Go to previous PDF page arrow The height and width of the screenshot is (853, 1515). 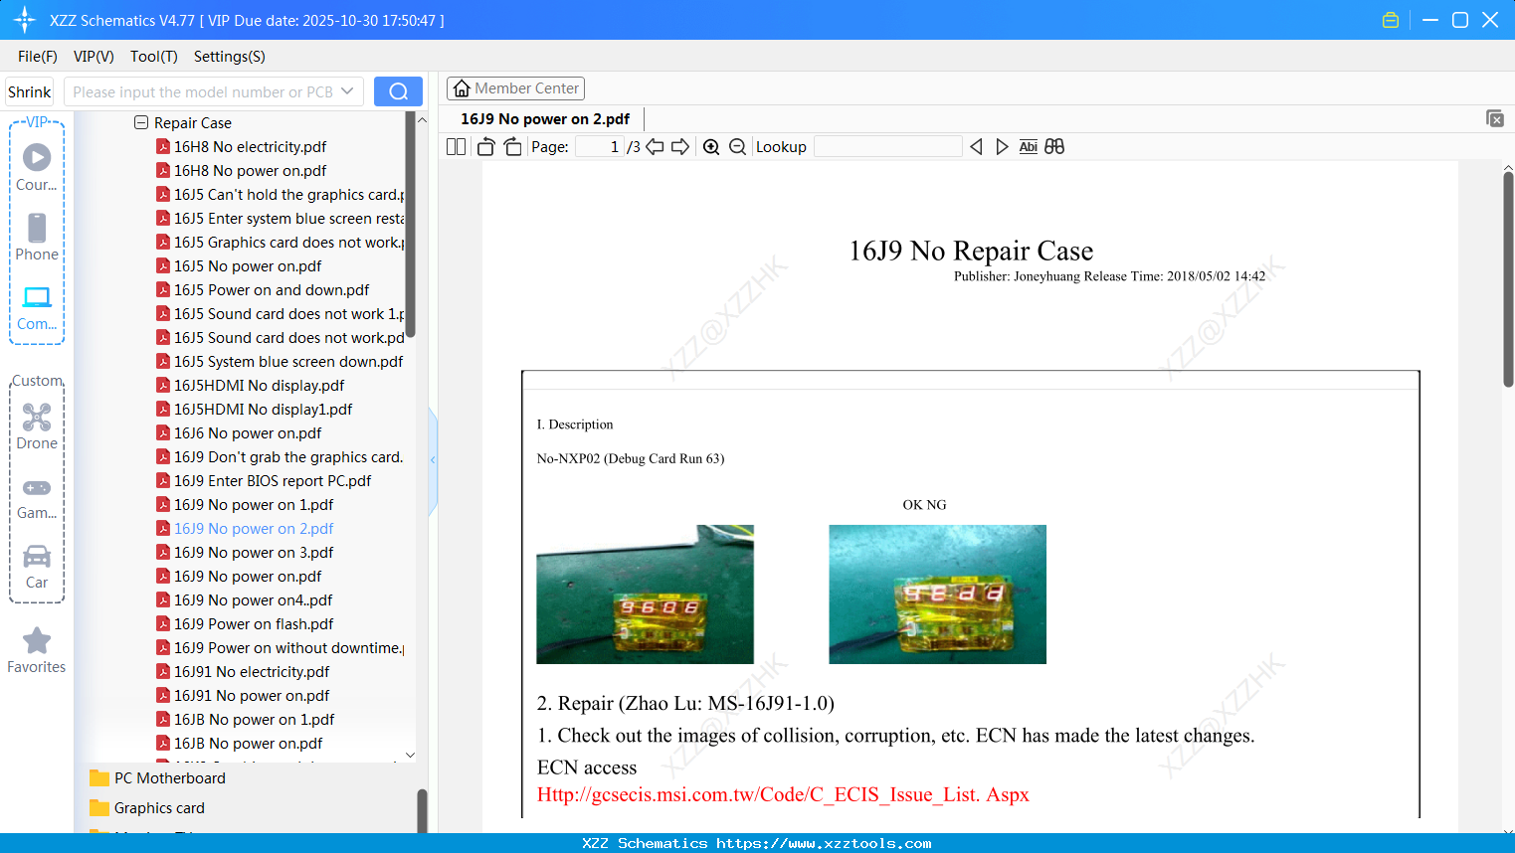pos(655,147)
